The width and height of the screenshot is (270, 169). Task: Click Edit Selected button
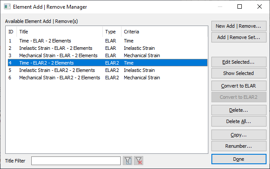pos(239,62)
